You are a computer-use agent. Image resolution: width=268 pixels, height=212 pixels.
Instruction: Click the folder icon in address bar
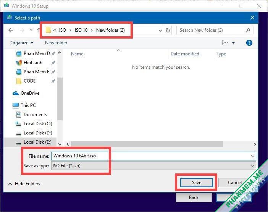(48, 30)
